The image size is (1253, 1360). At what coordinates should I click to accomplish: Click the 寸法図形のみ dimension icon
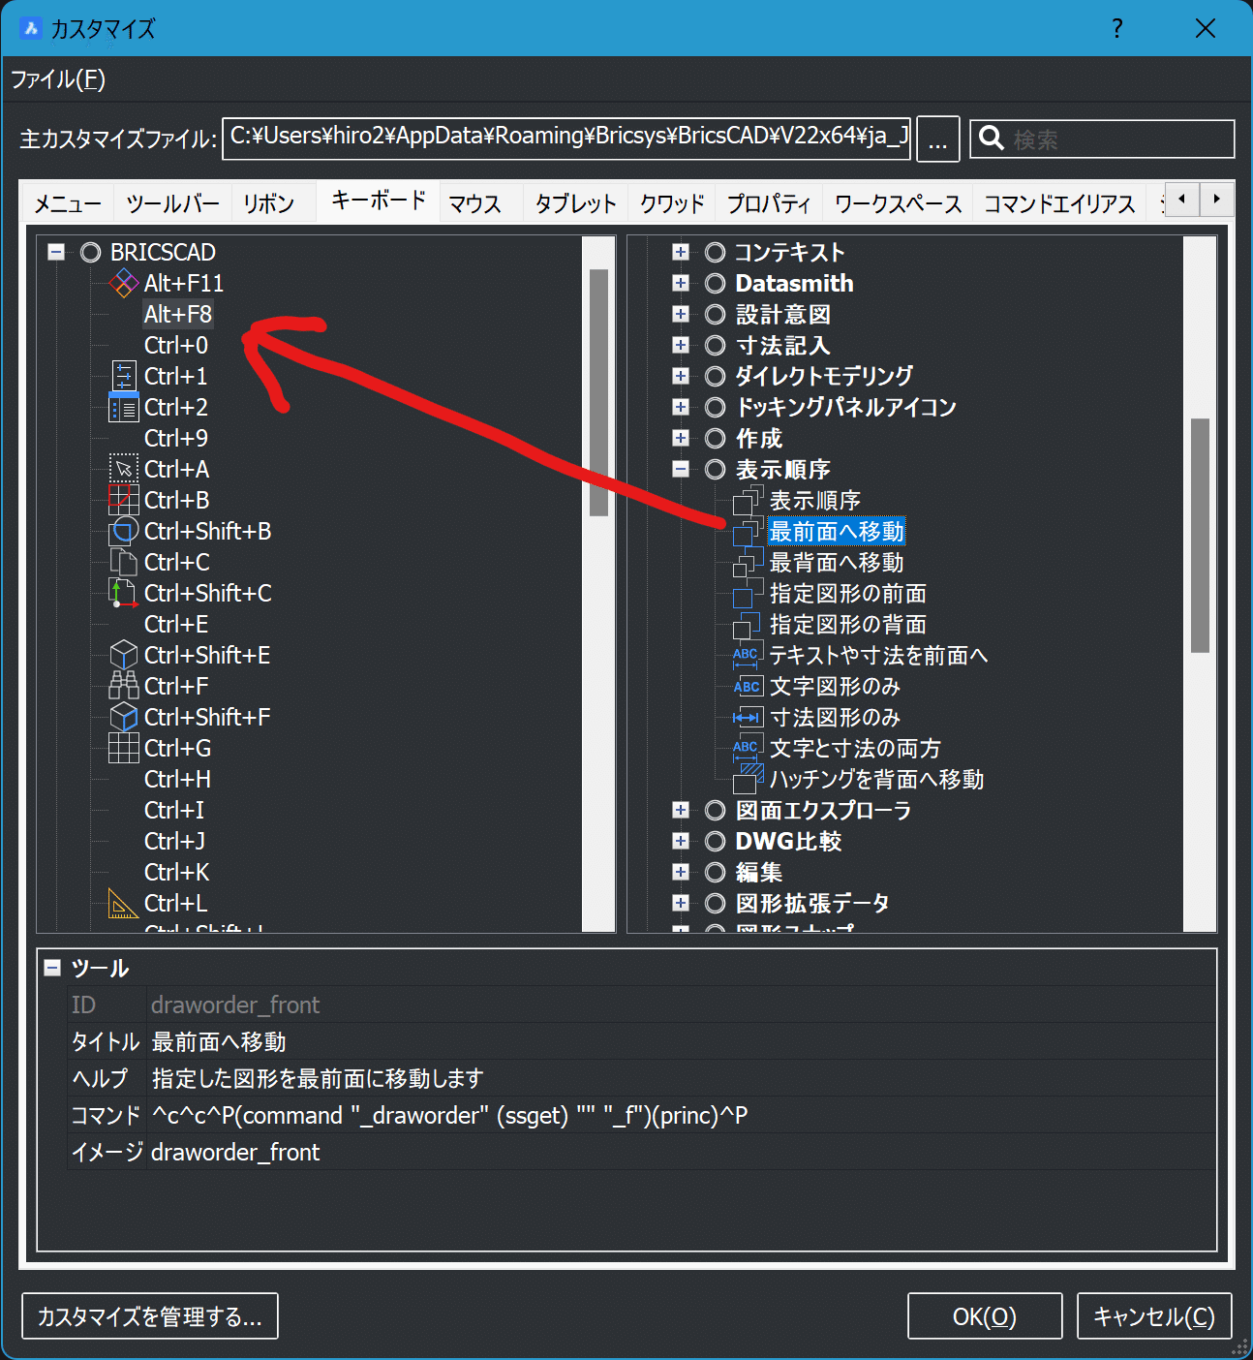point(748,717)
